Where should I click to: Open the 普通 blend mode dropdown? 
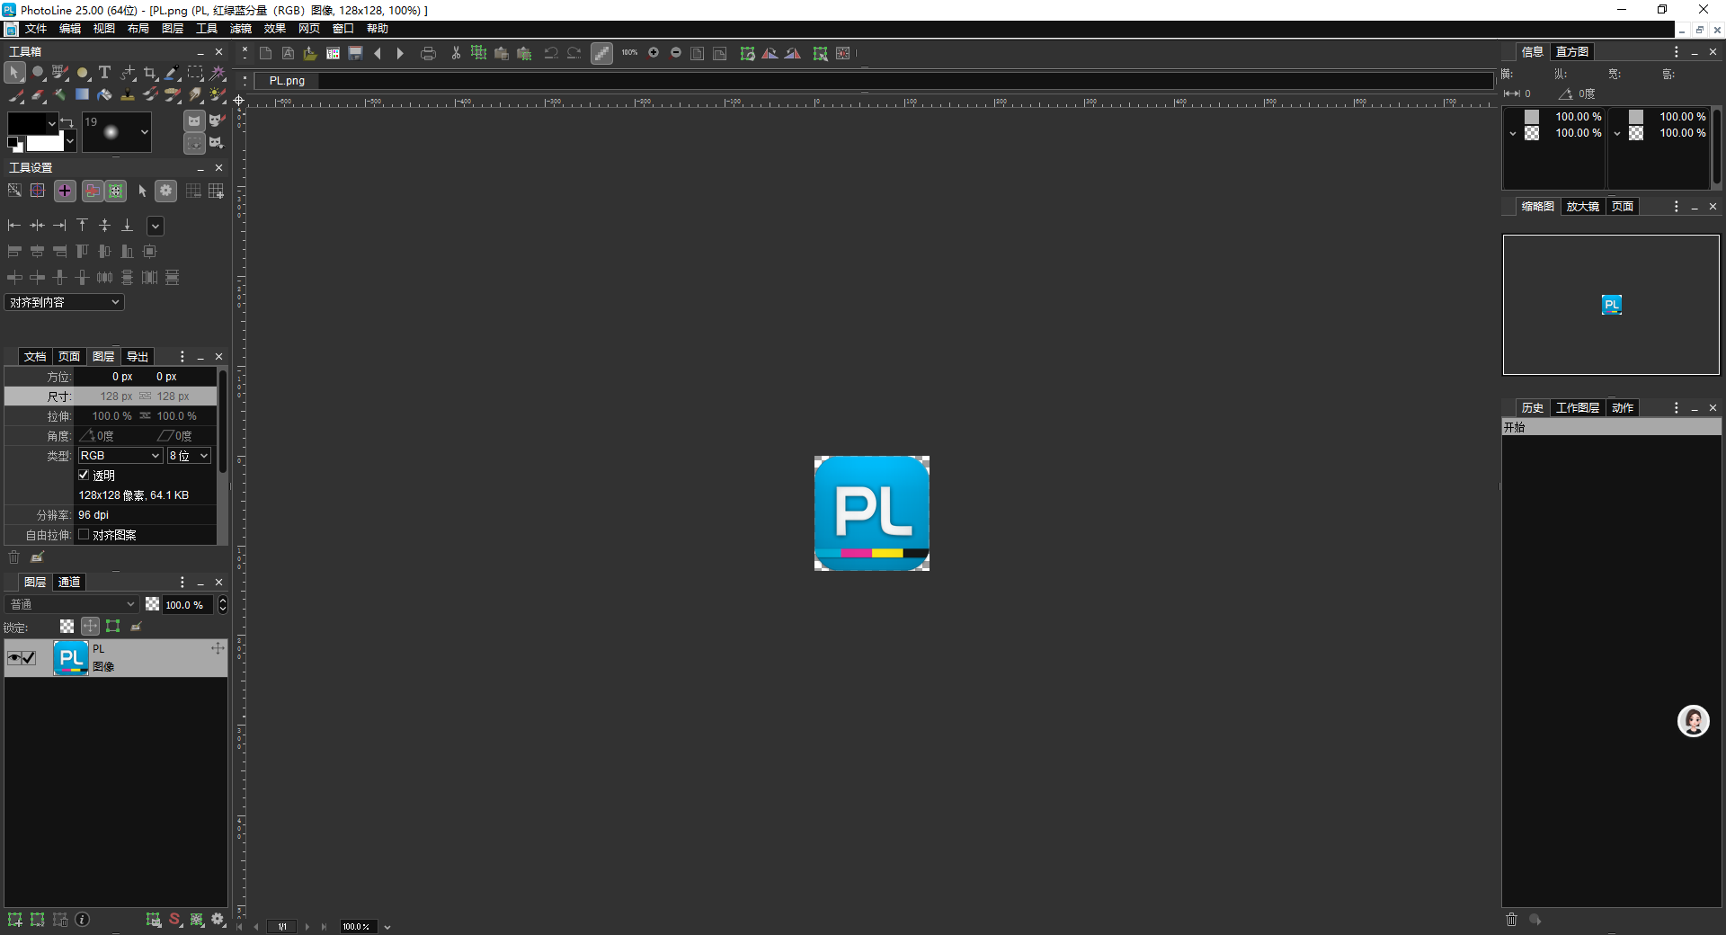pyautogui.click(x=72, y=604)
